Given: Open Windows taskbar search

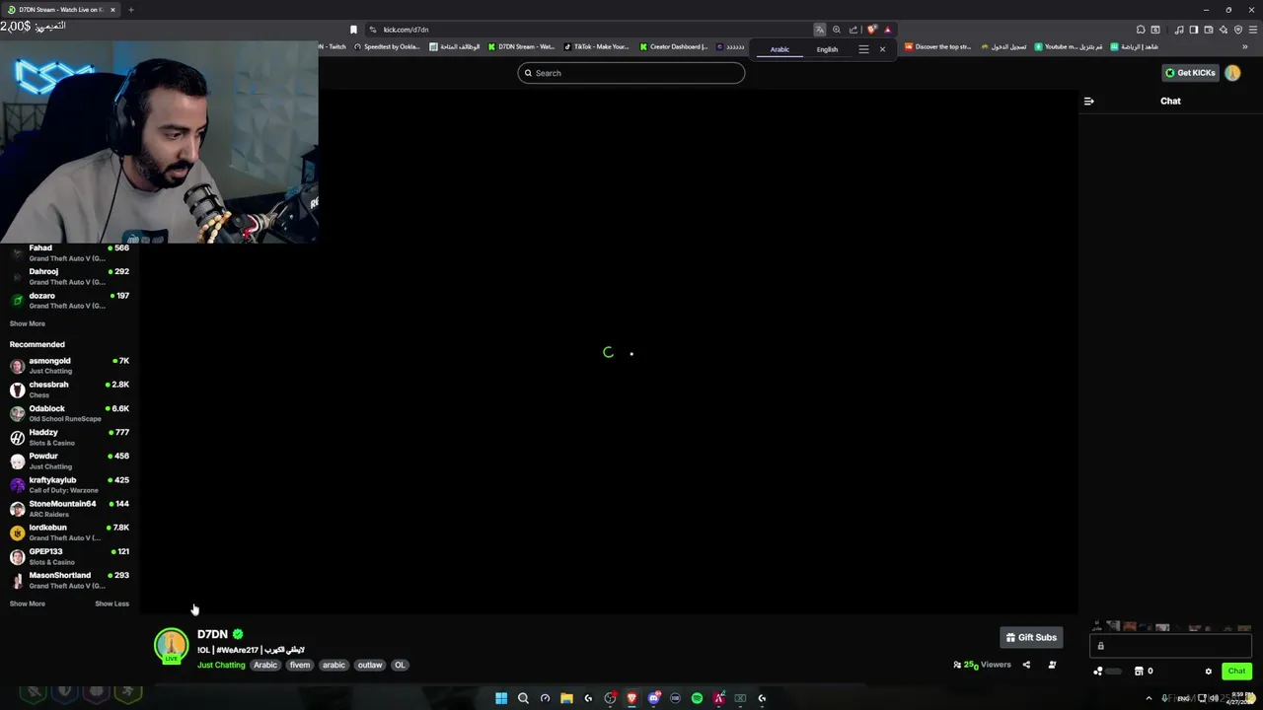Looking at the screenshot, I should click(x=523, y=698).
